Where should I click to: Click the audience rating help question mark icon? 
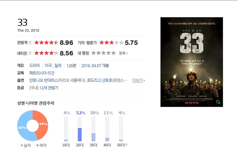click(30, 43)
